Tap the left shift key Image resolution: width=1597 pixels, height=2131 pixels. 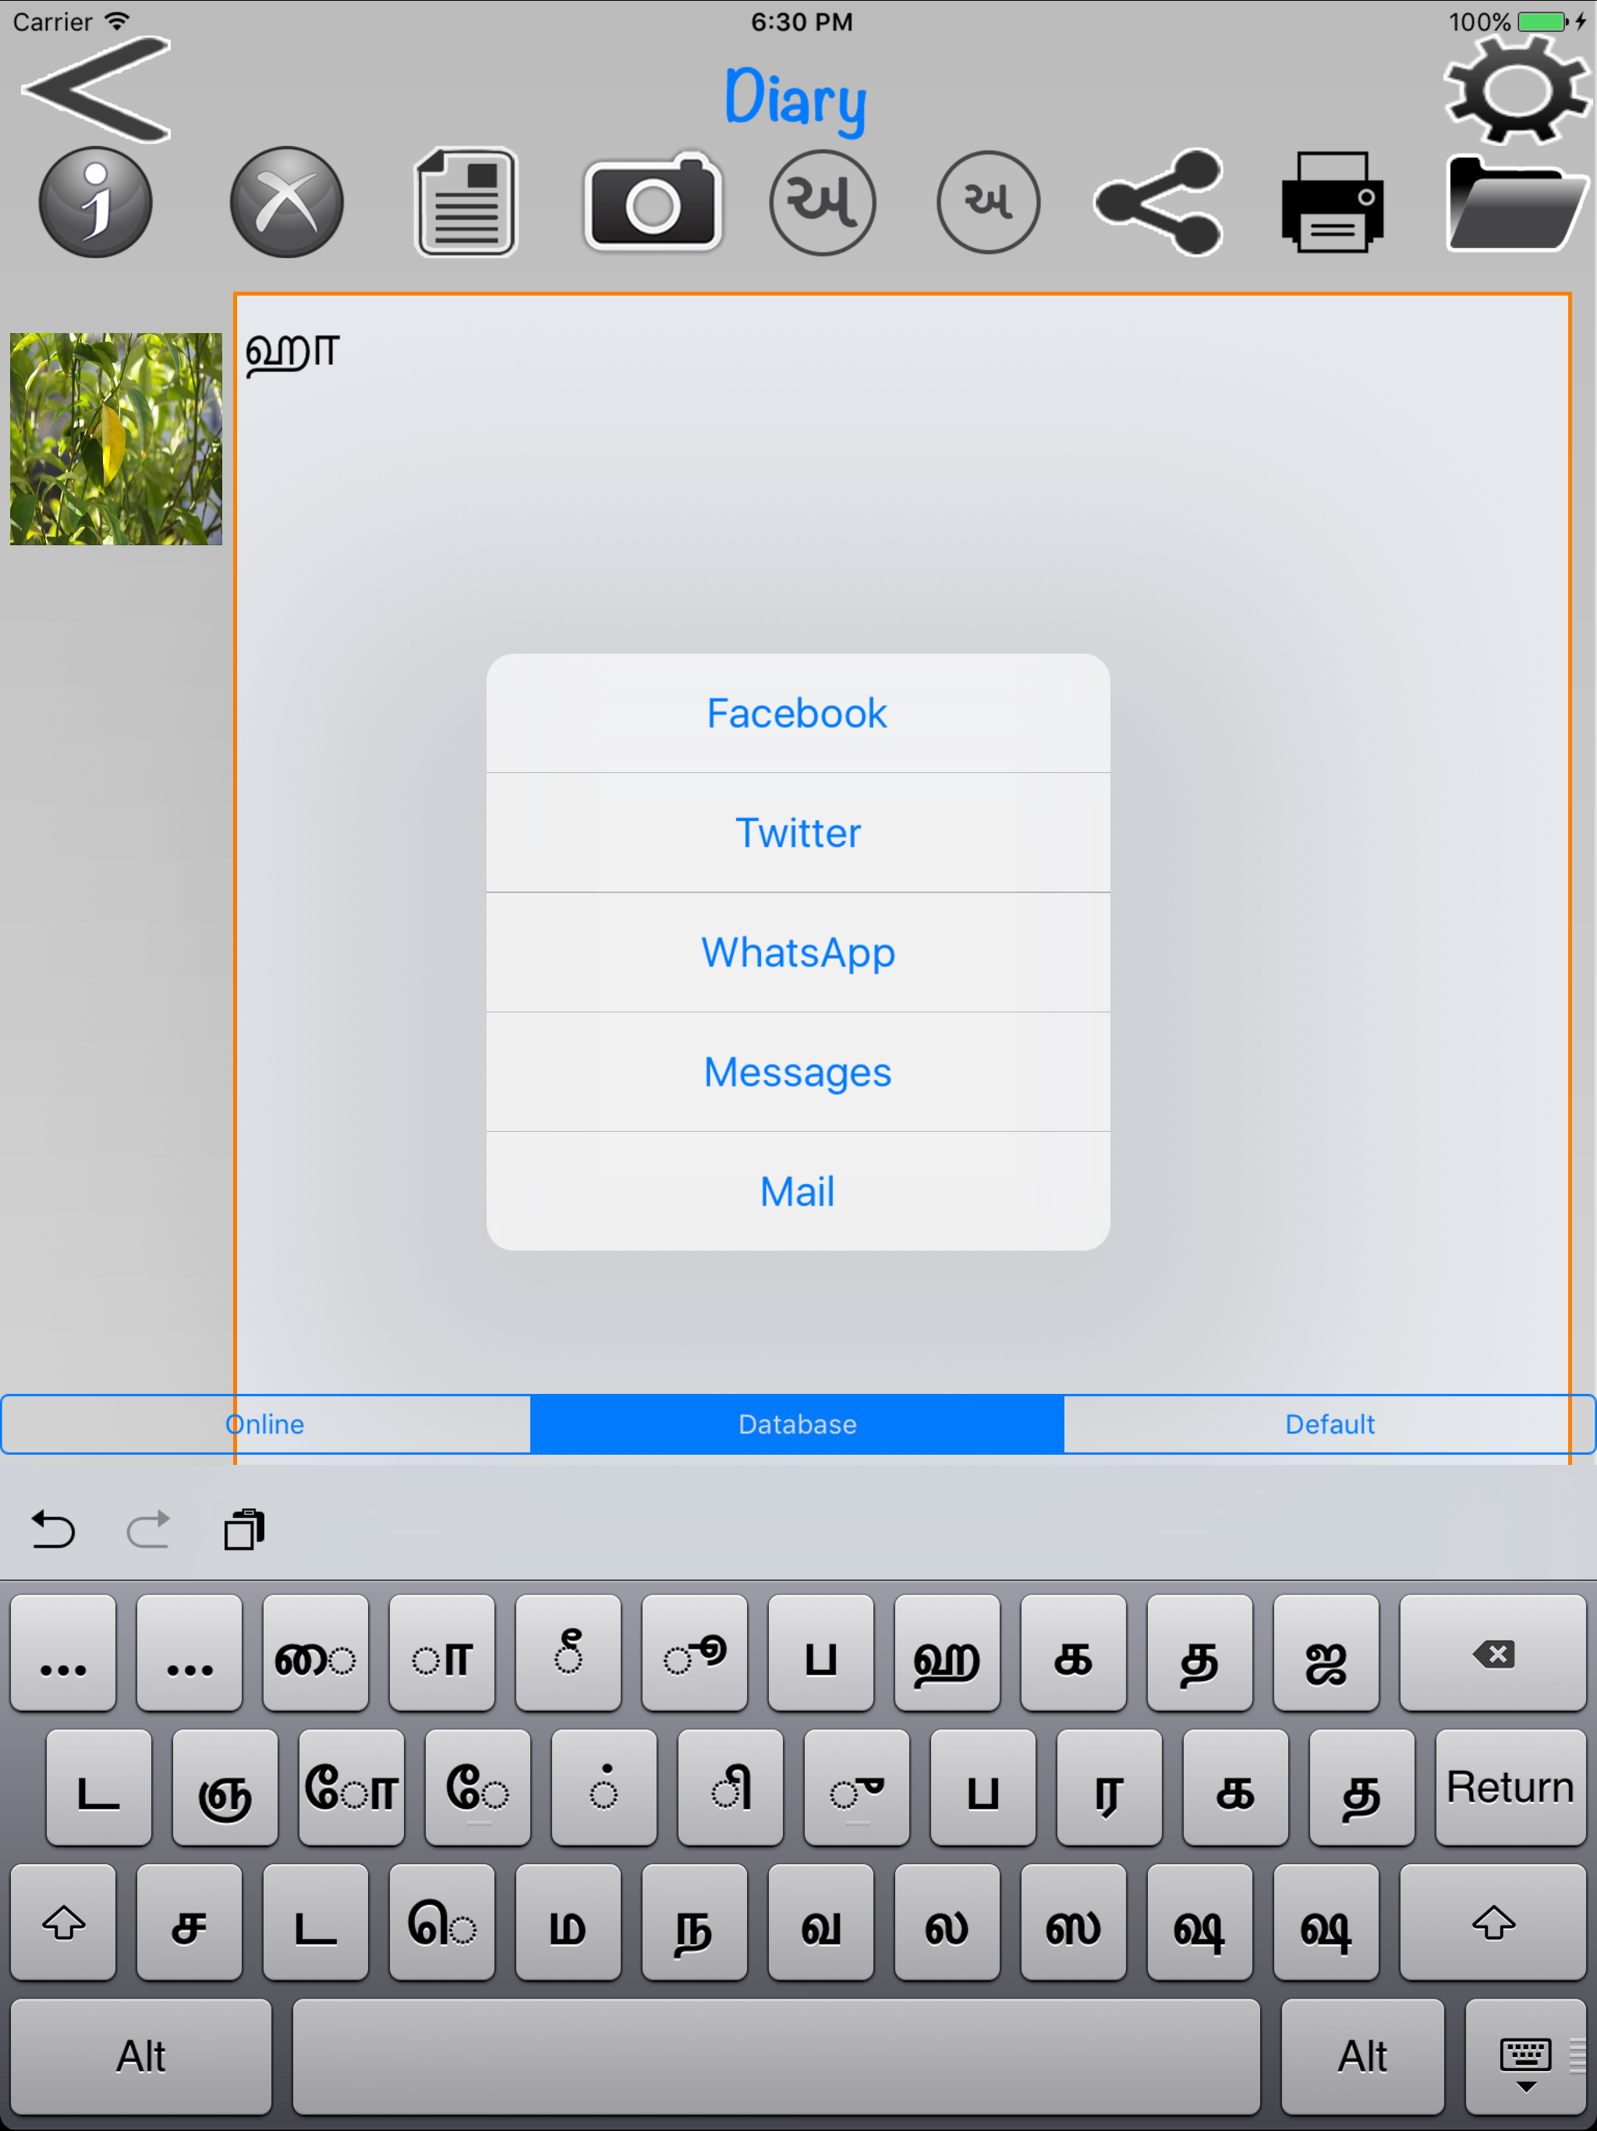click(x=64, y=1923)
